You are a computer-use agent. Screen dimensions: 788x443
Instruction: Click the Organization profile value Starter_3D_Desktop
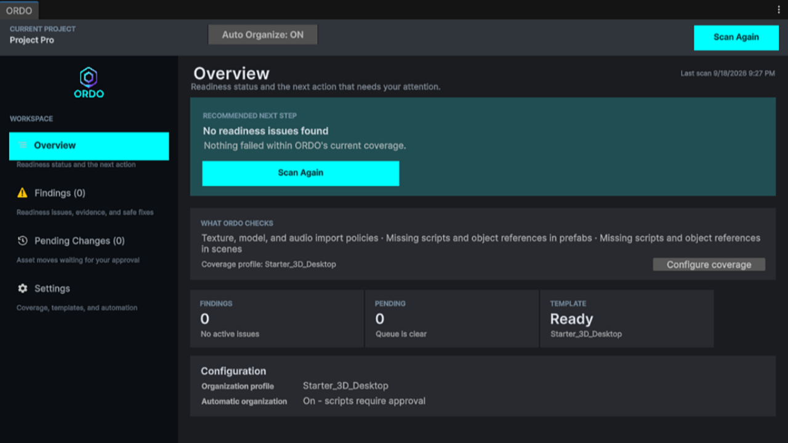(x=345, y=386)
